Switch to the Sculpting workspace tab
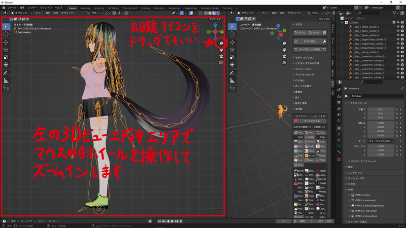Image resolution: width=406 pixels, height=228 pixels. click(x=99, y=8)
